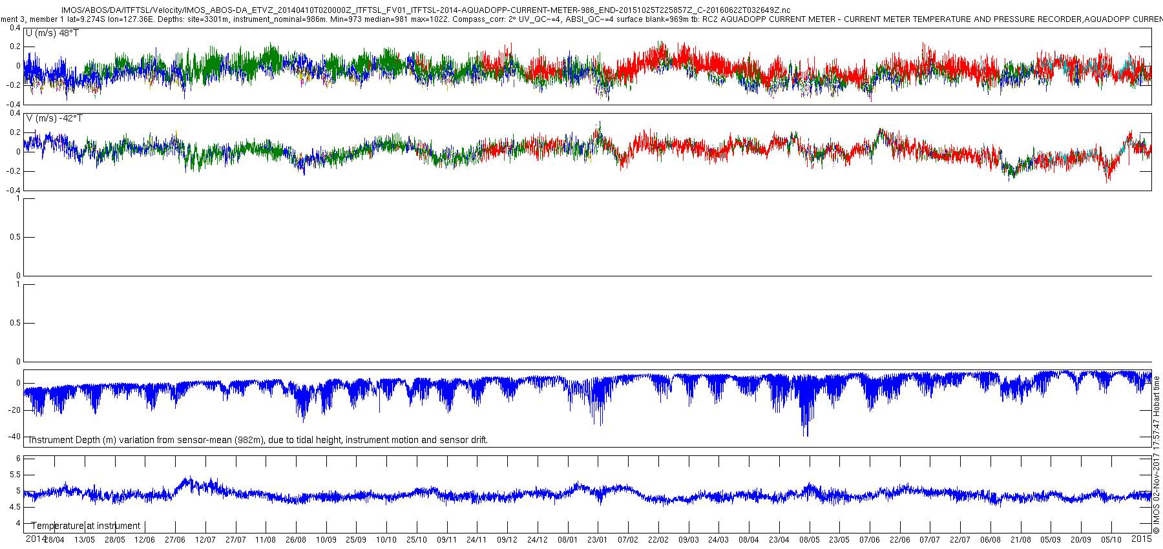Click the 08/05 date tick label

[810, 540]
